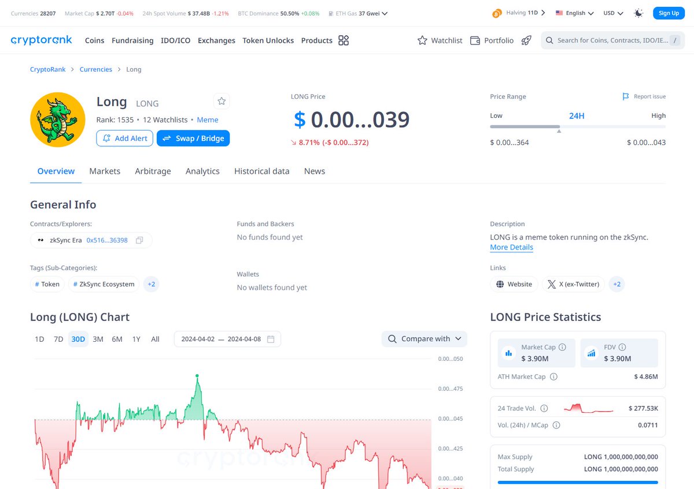The image size is (694, 489).
Task: Click the Market Cap info icon
Action: coord(563,347)
